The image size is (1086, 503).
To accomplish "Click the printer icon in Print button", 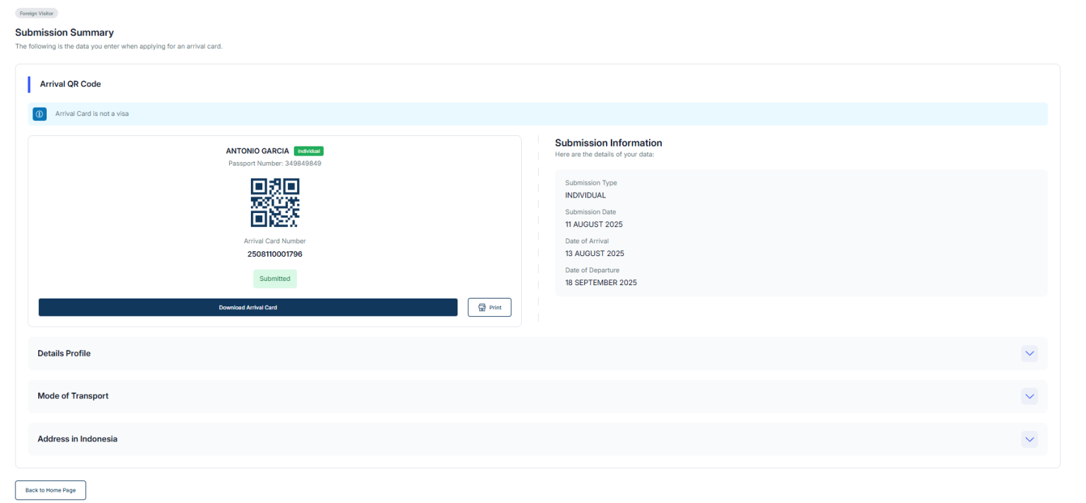I will [x=482, y=308].
